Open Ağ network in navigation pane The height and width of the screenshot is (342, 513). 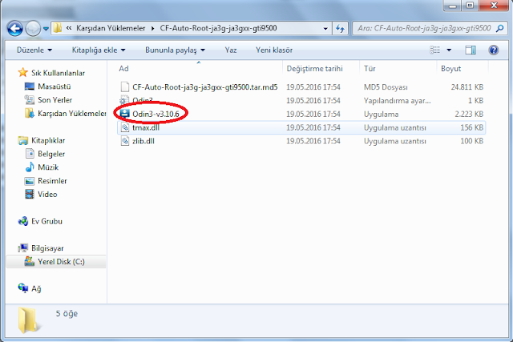[x=36, y=288]
